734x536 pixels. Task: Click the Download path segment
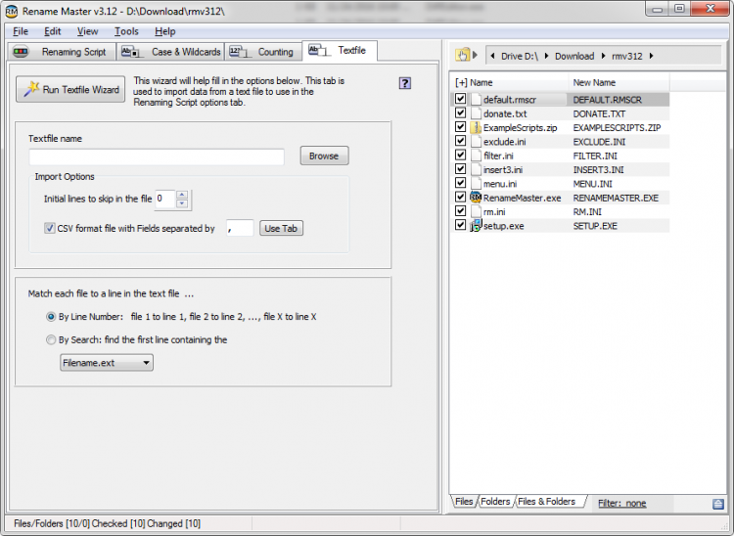(x=574, y=56)
